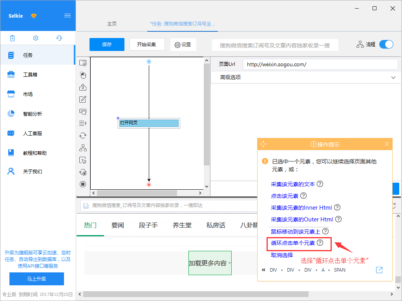This screenshot has width=402, height=301.
Task: Click the double-left arrow in element path
Action: tap(263, 270)
